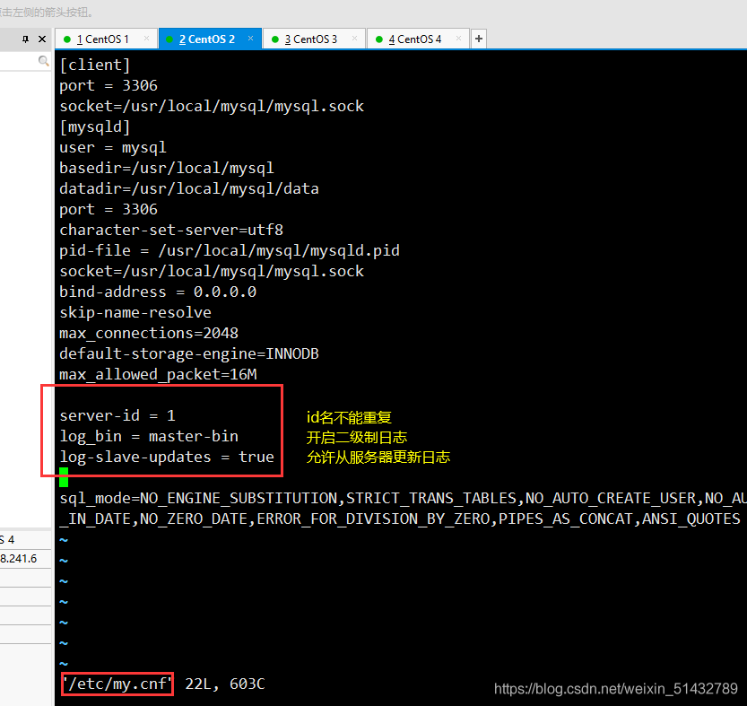The width and height of the screenshot is (747, 706).
Task: Click the 'bind-address = 0.0.0.0' line
Action: click(158, 292)
